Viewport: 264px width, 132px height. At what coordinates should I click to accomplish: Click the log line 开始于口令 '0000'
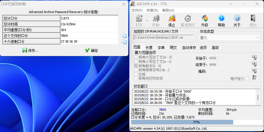pos(163,91)
